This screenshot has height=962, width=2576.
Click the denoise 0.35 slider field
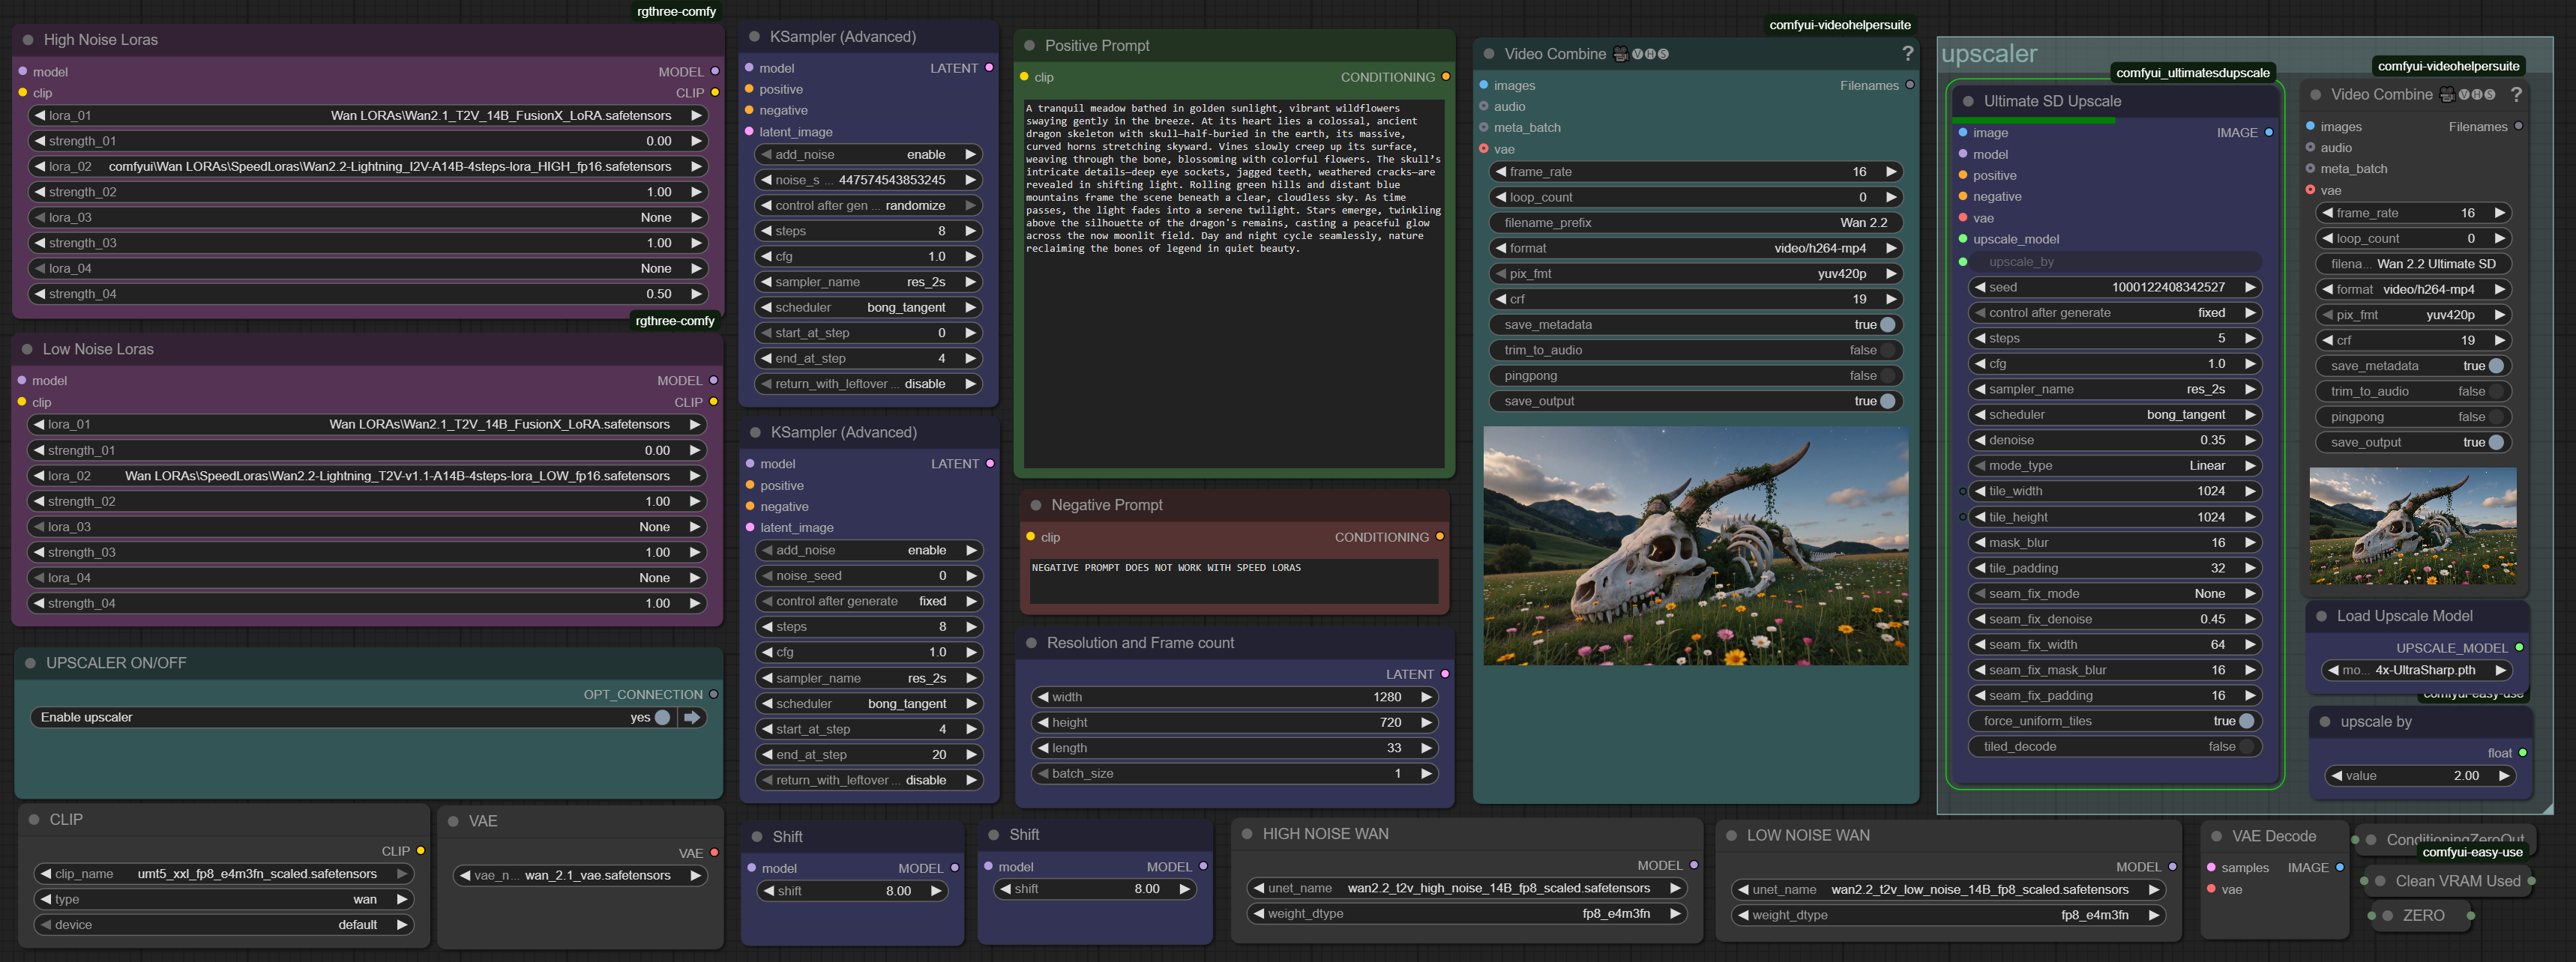pyautogui.click(x=2115, y=441)
